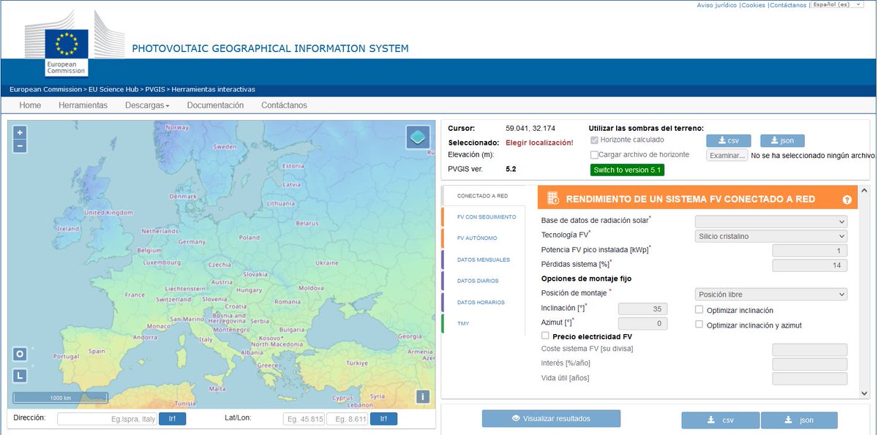The image size is (878, 435).
Task: Download horizon data as csv
Action: [729, 141]
